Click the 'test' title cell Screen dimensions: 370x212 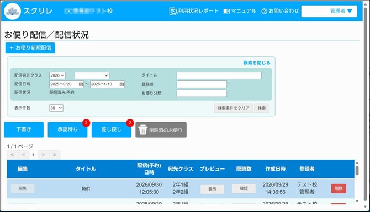(86, 188)
